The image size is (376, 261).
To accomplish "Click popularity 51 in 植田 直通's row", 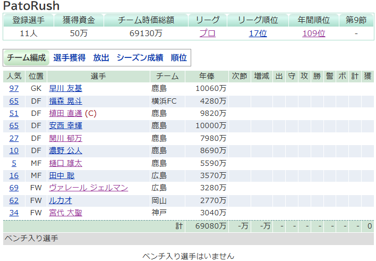I will (14, 113).
